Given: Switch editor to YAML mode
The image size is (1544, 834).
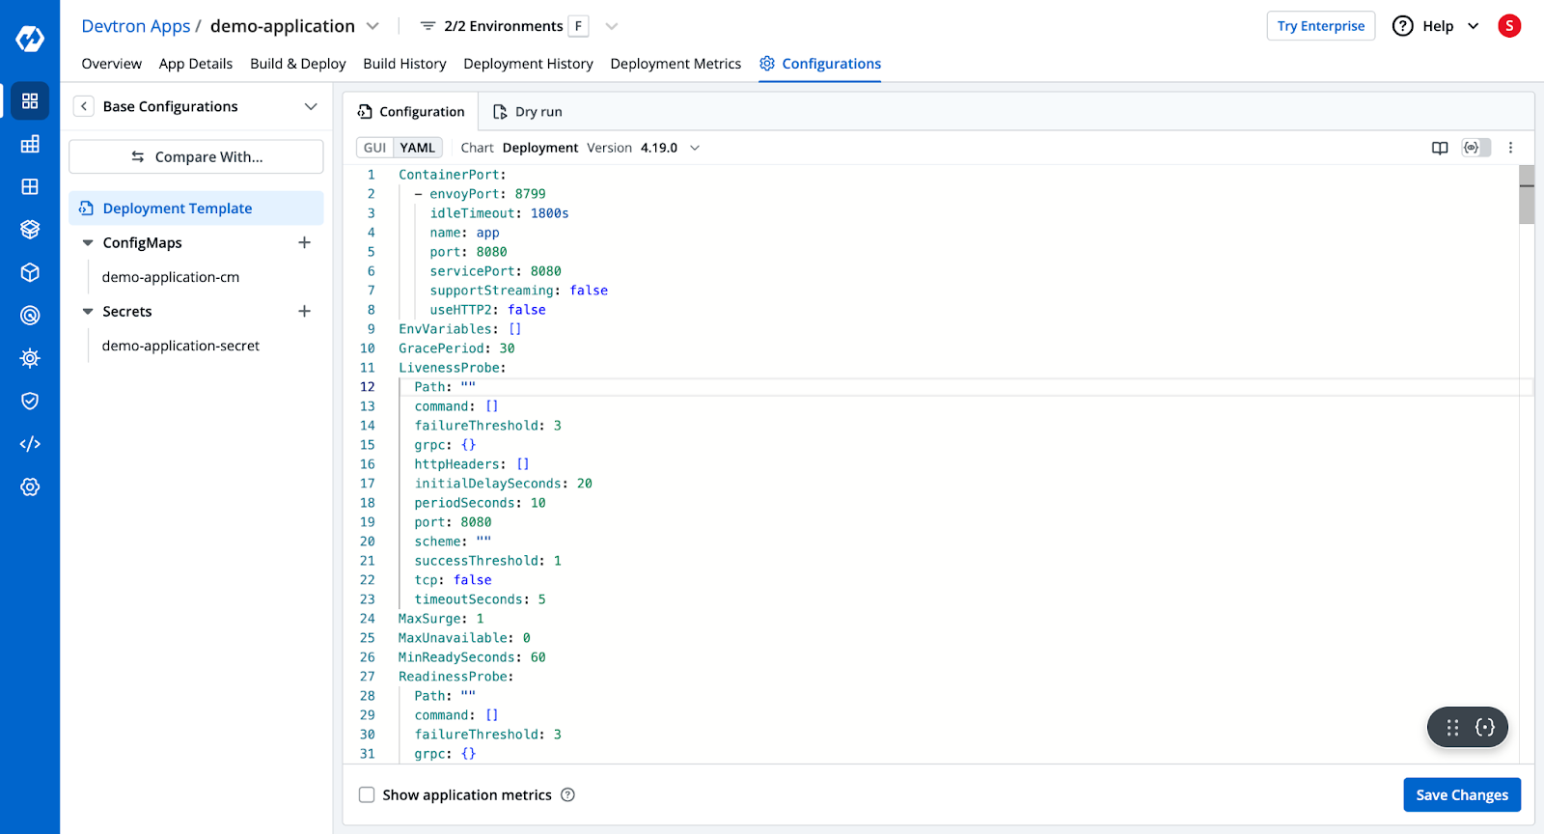Looking at the screenshot, I should pos(418,148).
